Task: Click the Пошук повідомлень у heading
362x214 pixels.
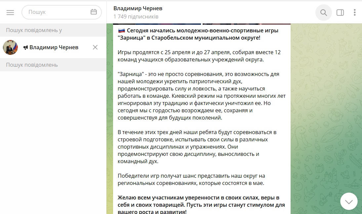Action: pos(34,30)
